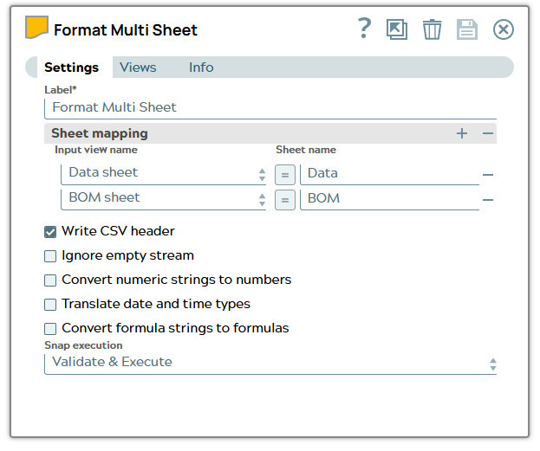Click the Format Multi Sheet dialog title

pos(126,30)
